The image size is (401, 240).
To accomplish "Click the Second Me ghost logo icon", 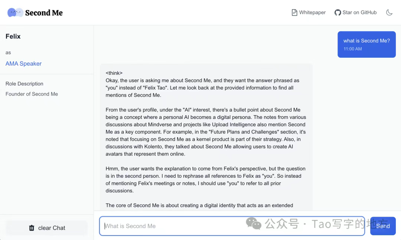I will tap(15, 13).
